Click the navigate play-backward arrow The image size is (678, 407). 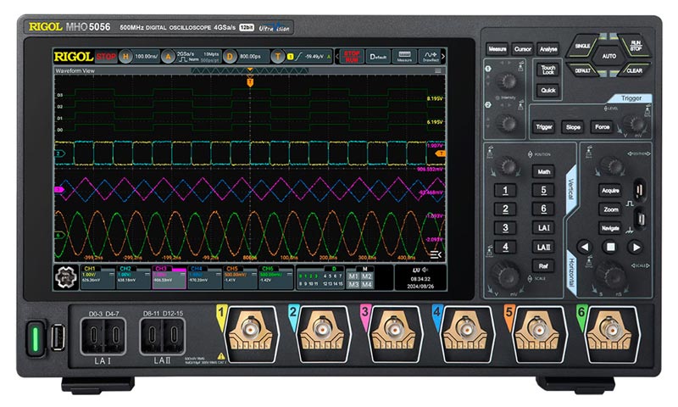pos(585,247)
